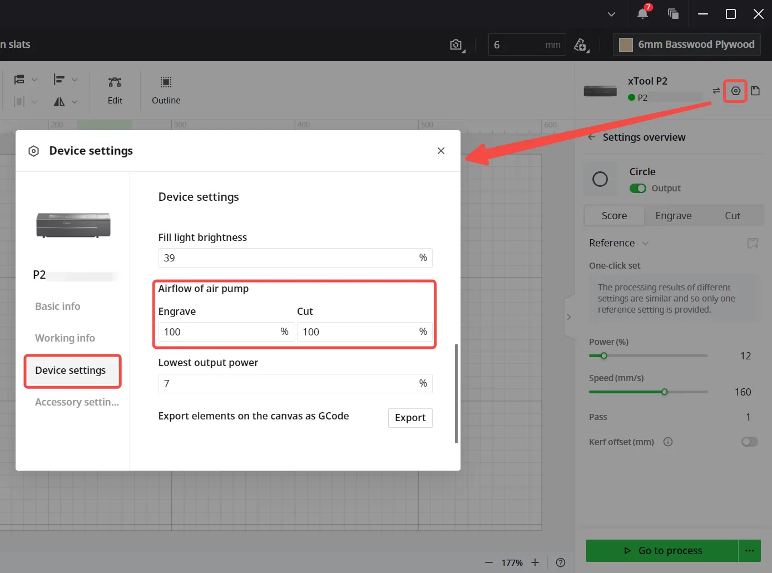Viewport: 772px width, 573px height.
Task: Switch to the Working info tab
Action: coord(65,338)
